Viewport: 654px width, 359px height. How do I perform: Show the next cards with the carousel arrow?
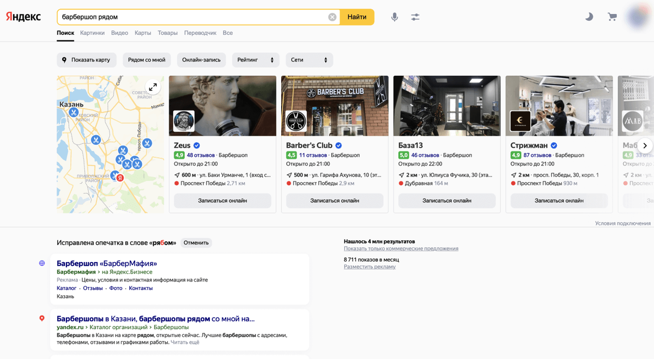point(645,145)
